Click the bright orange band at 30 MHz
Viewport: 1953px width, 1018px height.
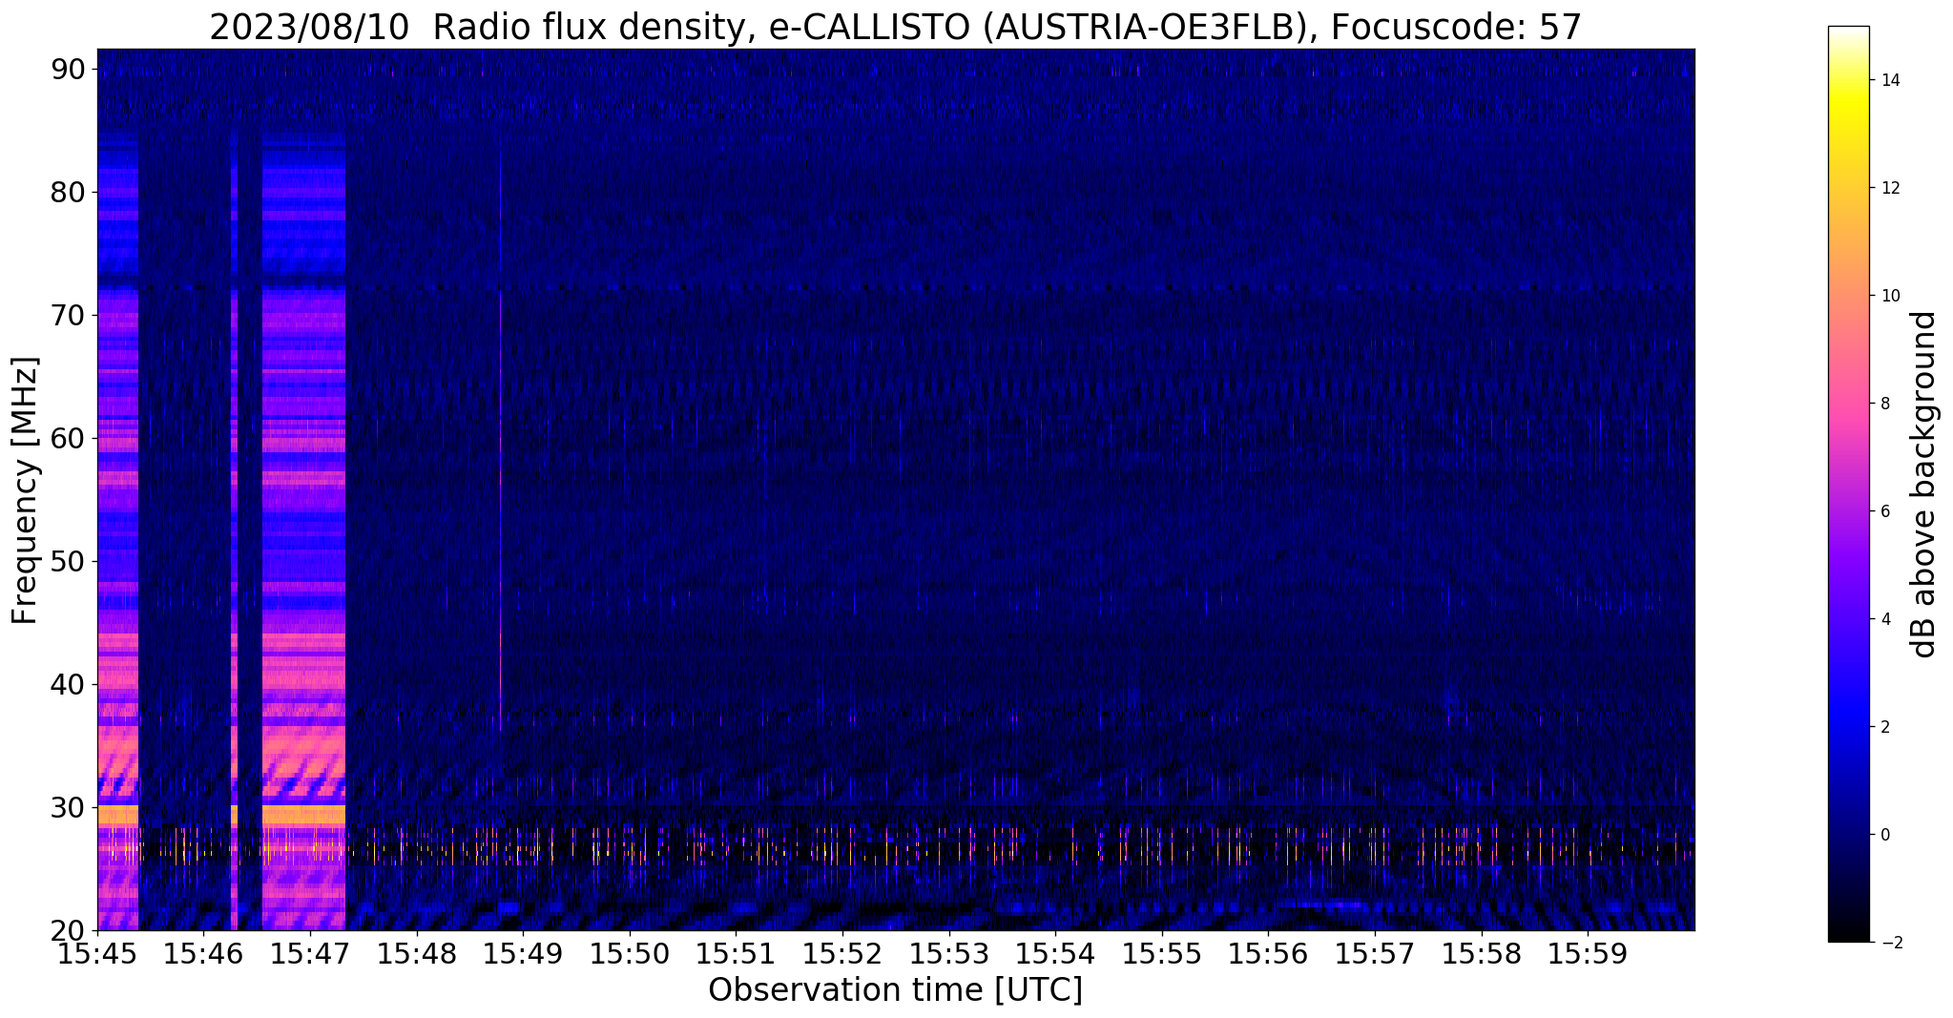[x=303, y=814]
